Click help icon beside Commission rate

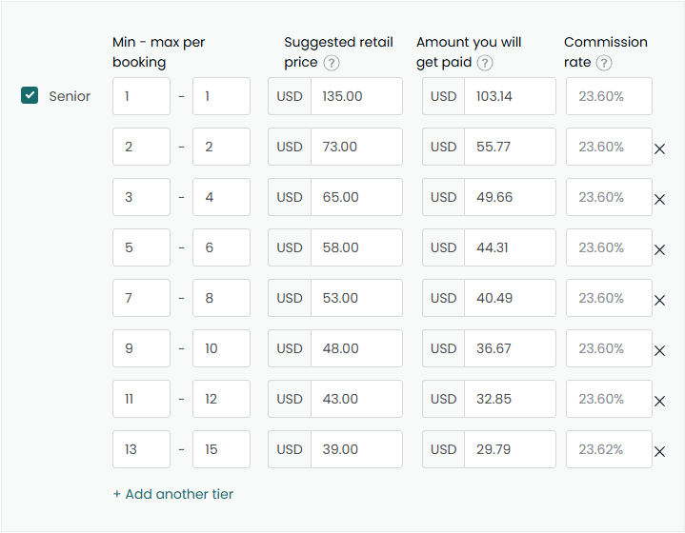point(604,63)
